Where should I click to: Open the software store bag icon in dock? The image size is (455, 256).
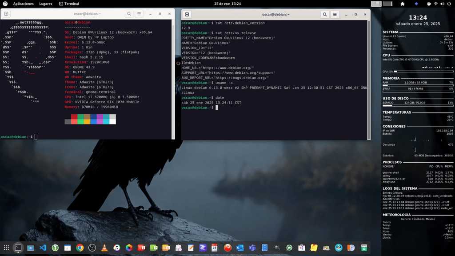pos(302,248)
